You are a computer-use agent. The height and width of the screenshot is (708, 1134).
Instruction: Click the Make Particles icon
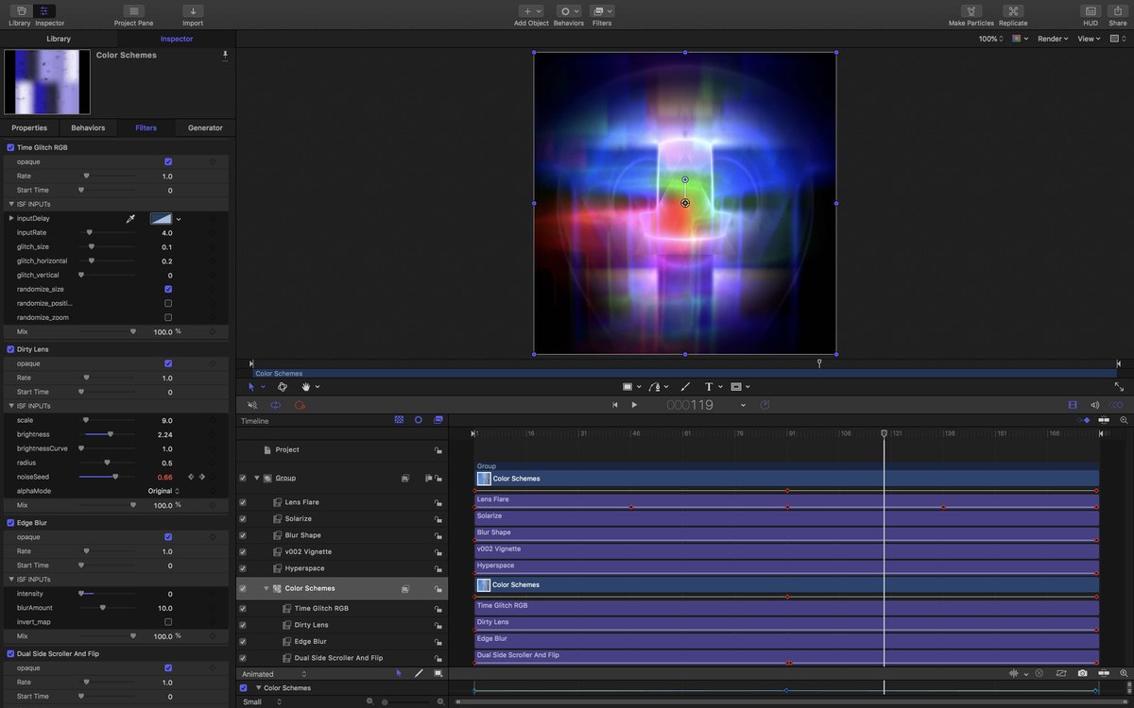971,11
